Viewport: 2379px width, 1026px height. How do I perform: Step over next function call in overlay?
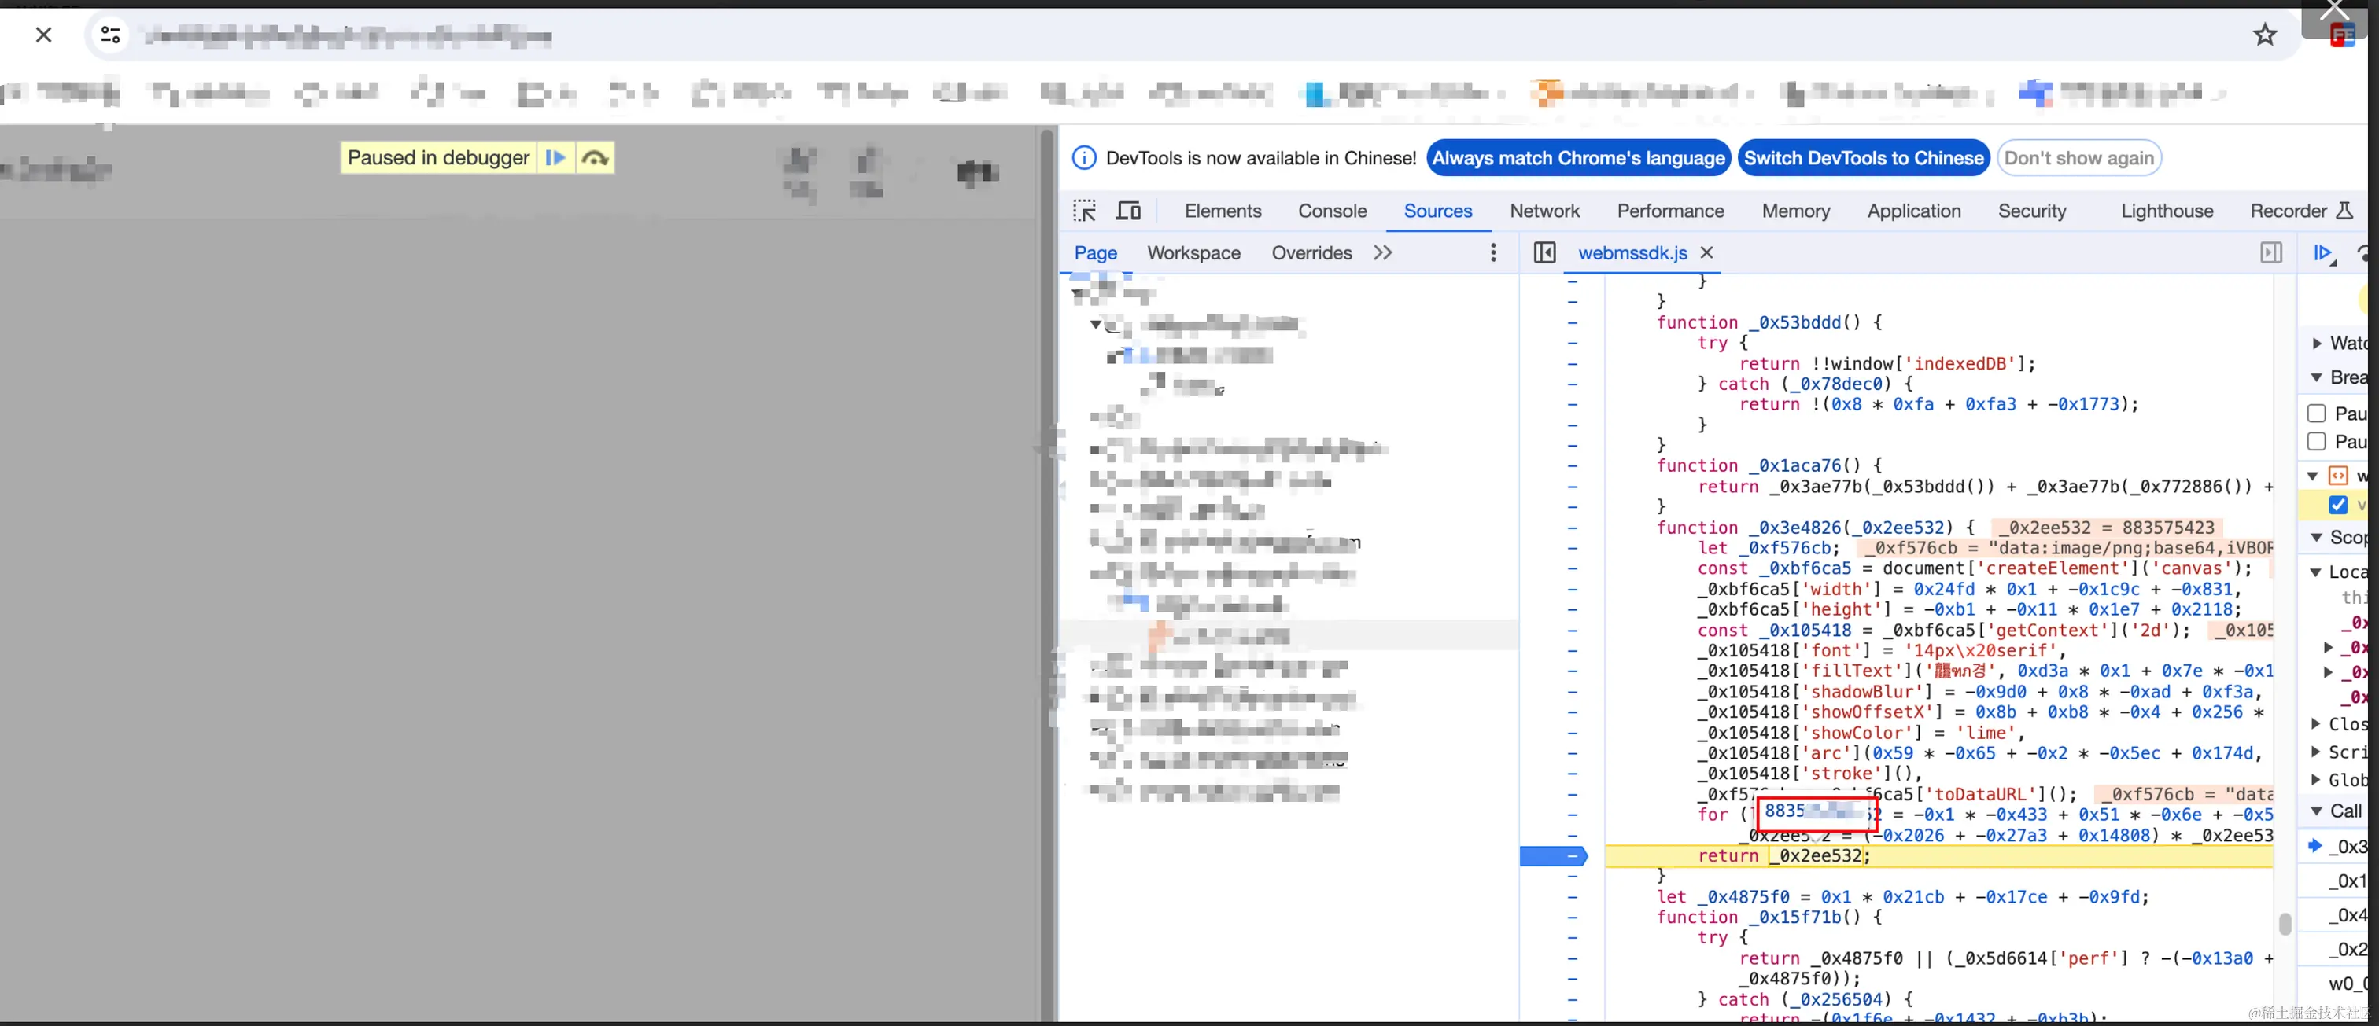(595, 158)
